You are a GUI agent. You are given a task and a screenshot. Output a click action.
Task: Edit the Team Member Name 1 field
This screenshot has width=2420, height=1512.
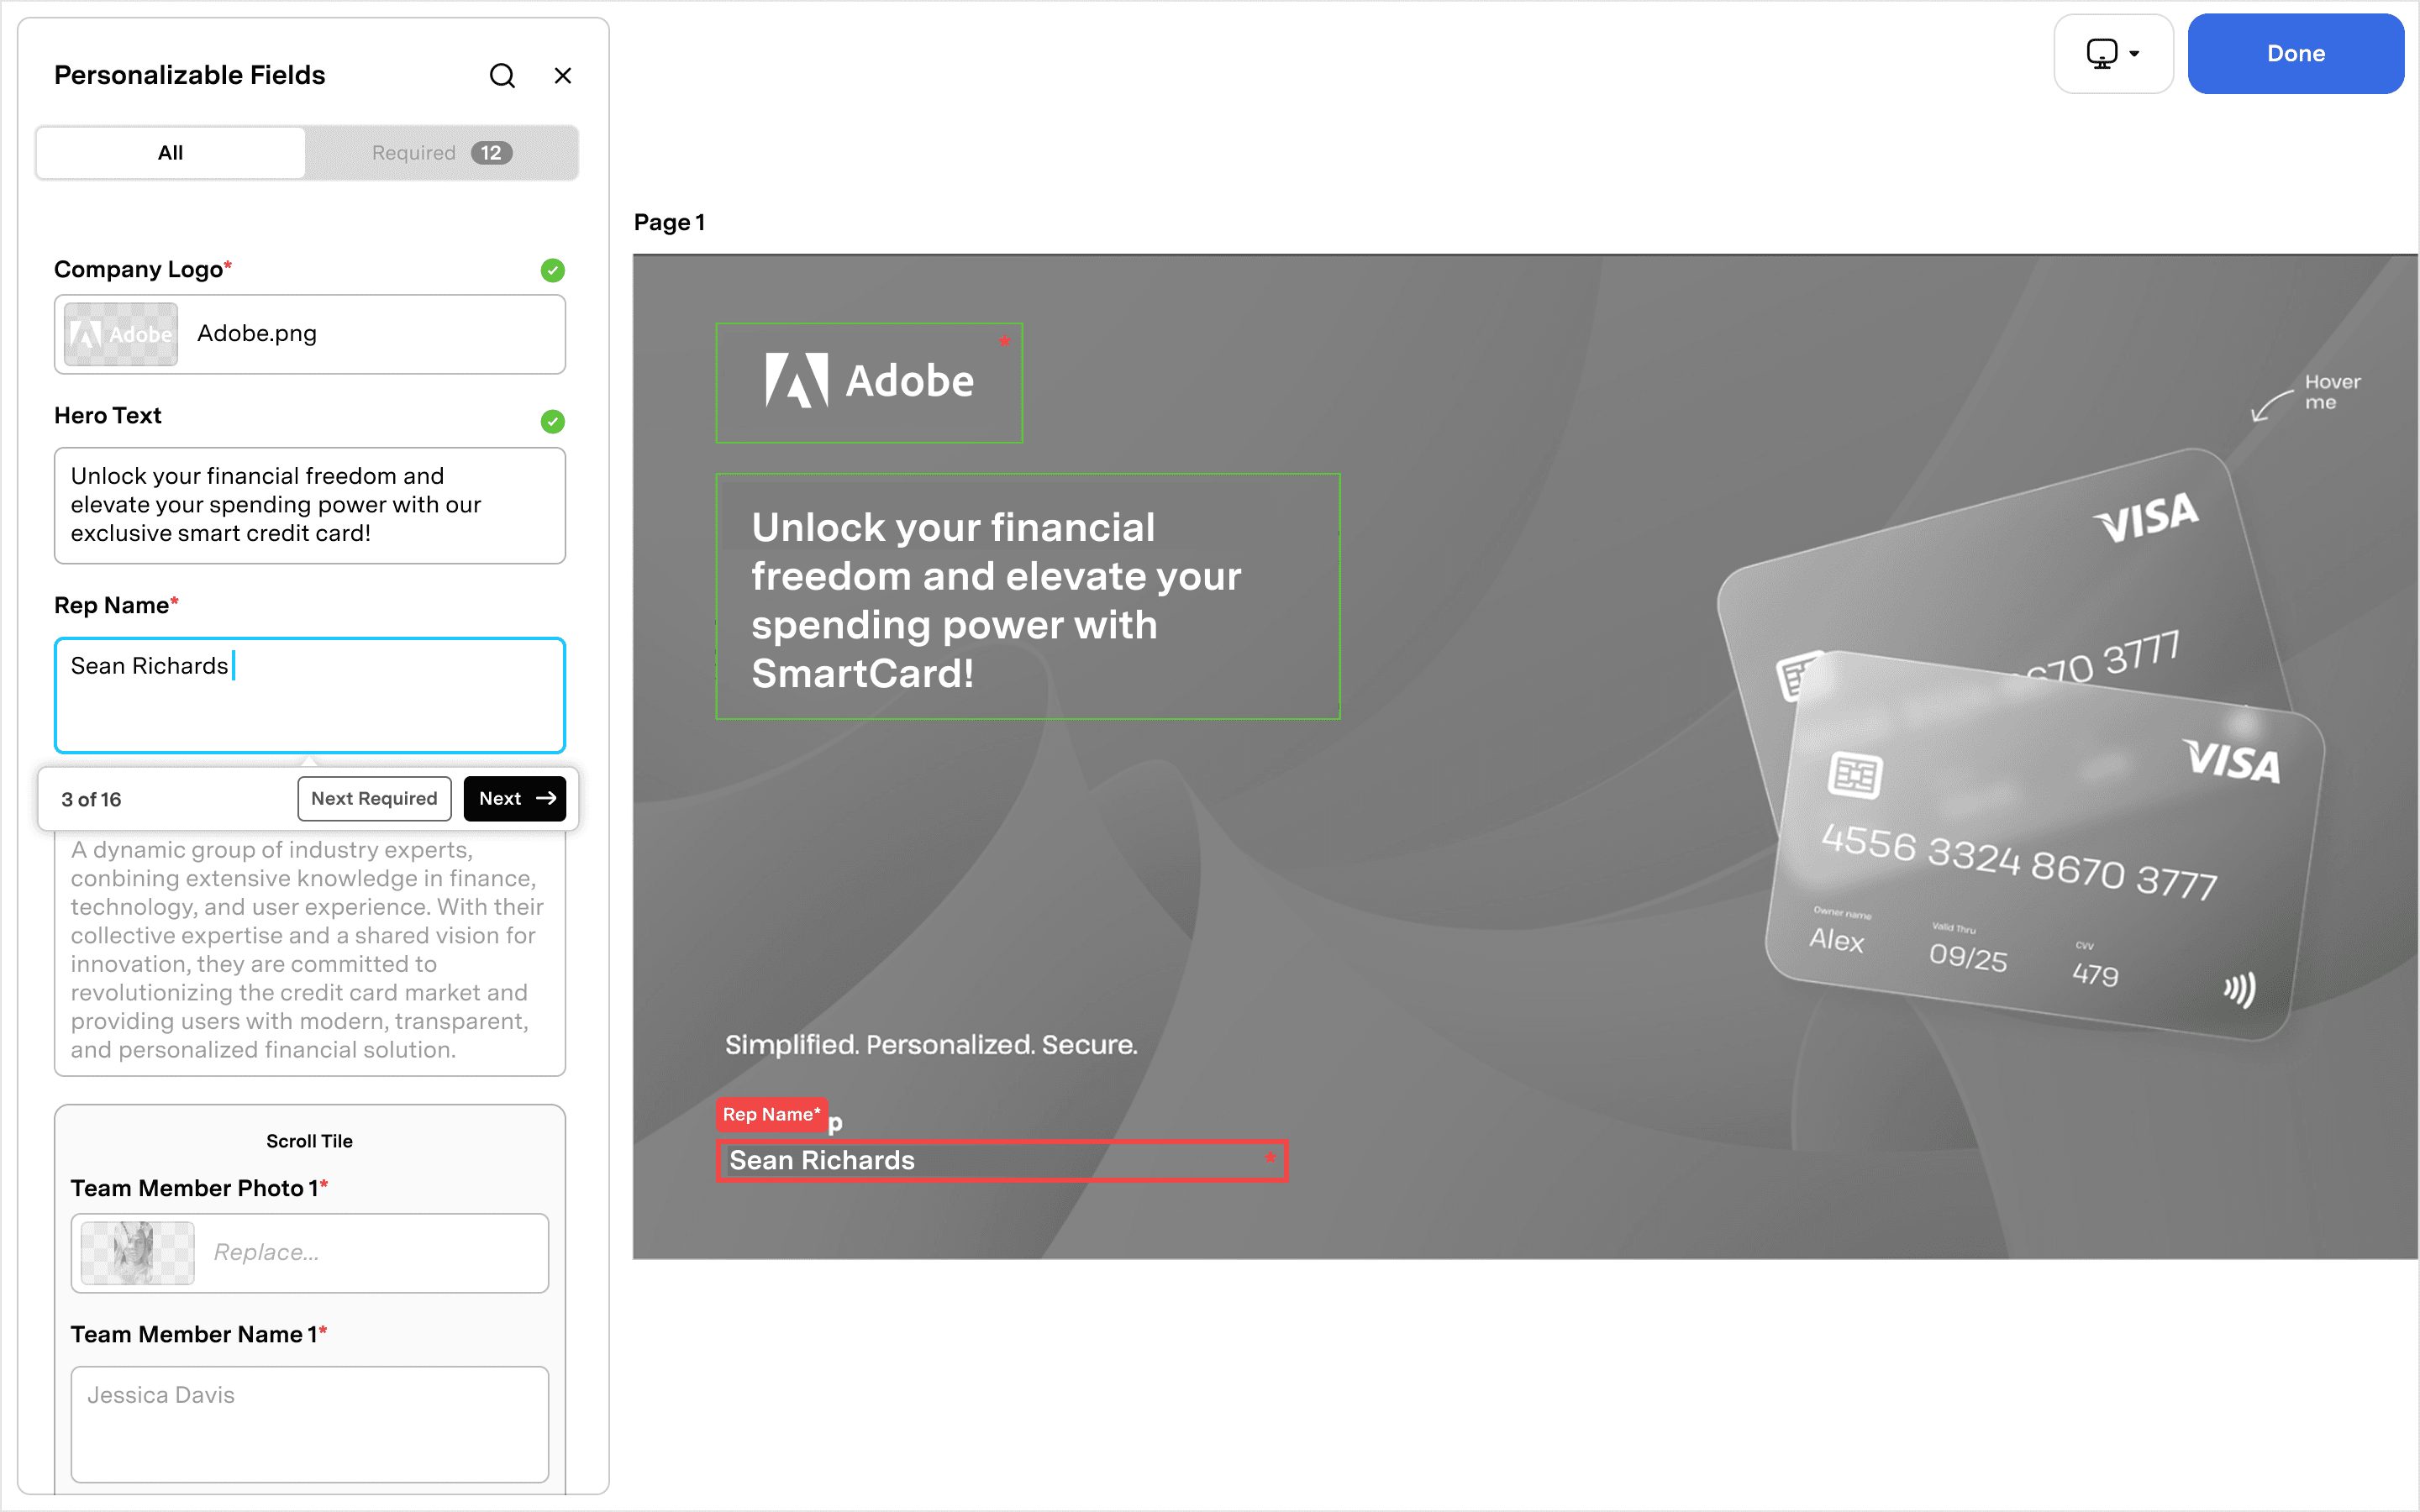[310, 1424]
